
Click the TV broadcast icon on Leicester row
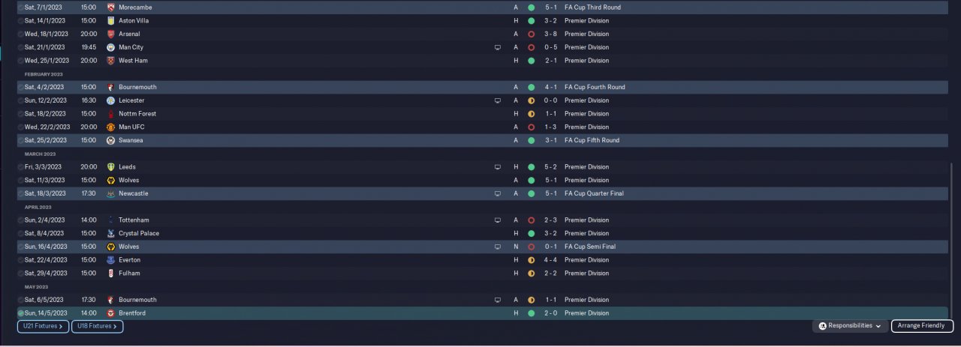point(497,100)
